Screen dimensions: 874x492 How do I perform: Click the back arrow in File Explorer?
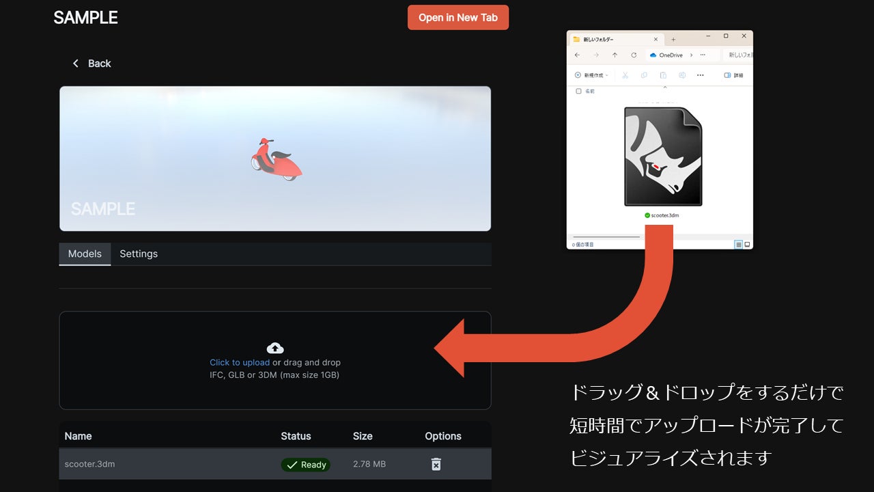(x=577, y=55)
